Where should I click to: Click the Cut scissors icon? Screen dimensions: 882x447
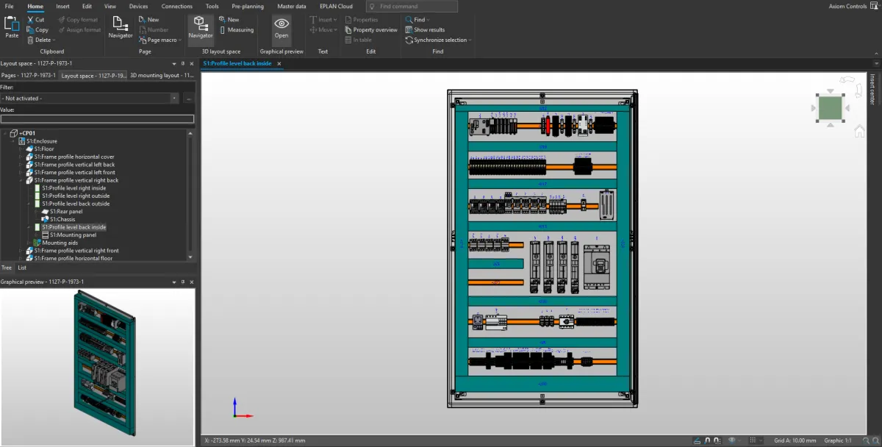pos(30,20)
